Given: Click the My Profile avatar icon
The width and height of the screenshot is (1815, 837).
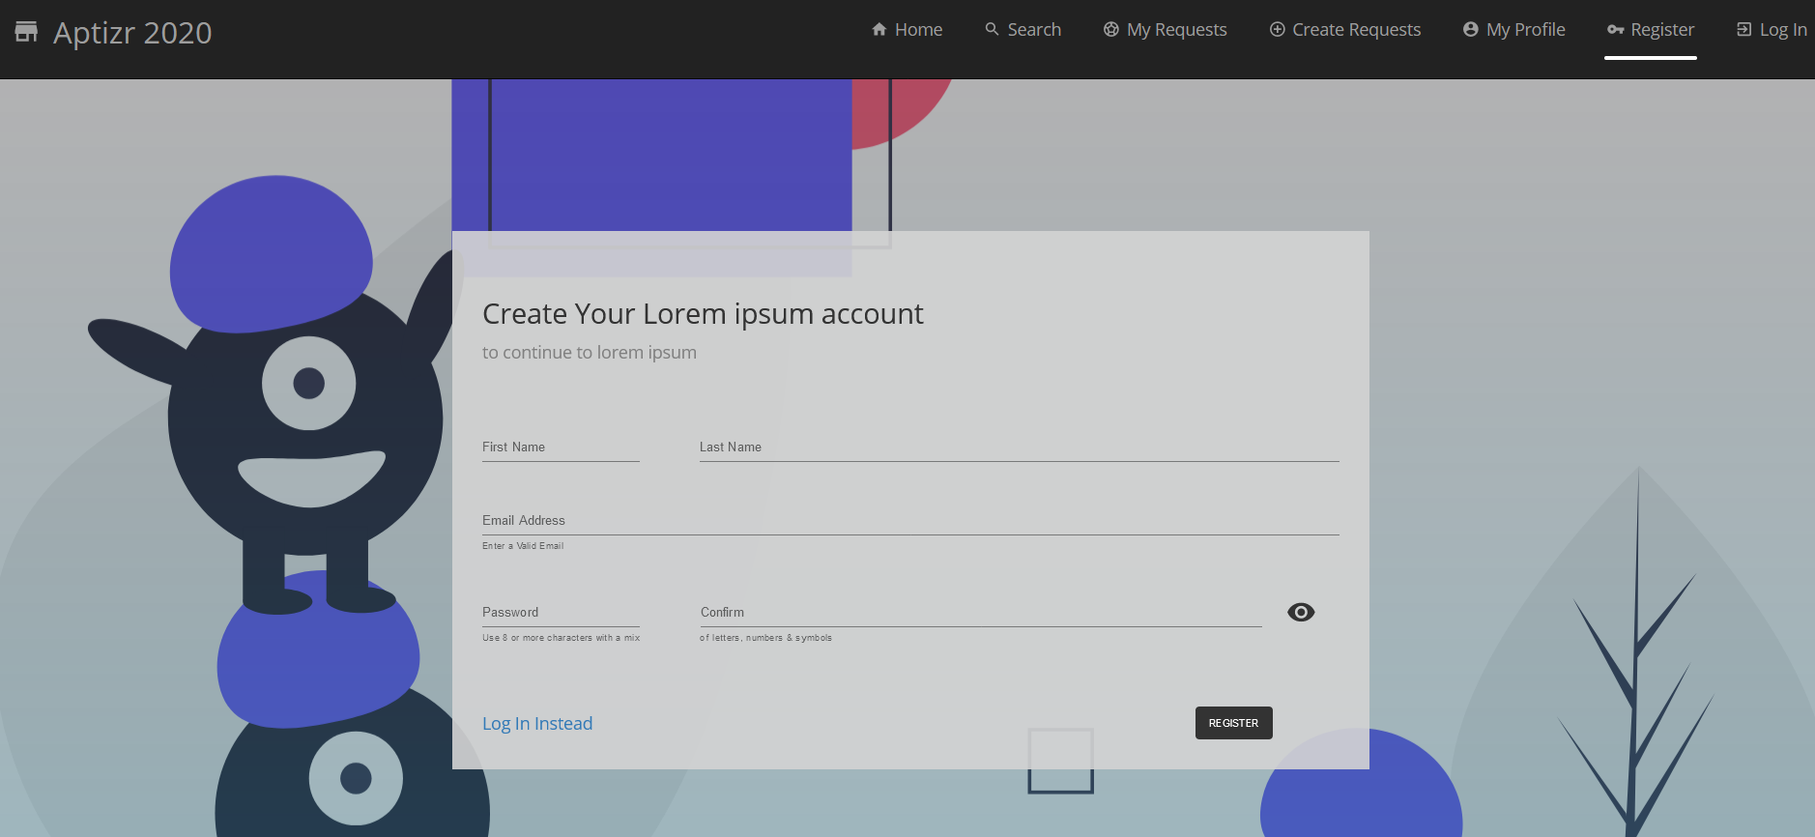Looking at the screenshot, I should (1471, 30).
